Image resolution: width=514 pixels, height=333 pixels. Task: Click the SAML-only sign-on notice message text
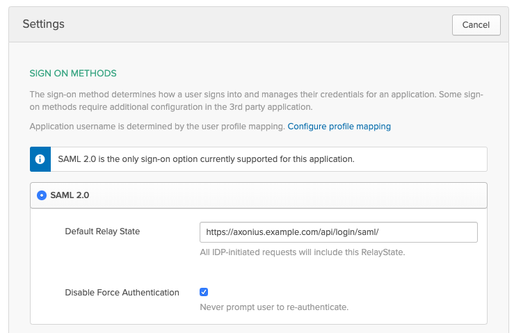click(206, 159)
